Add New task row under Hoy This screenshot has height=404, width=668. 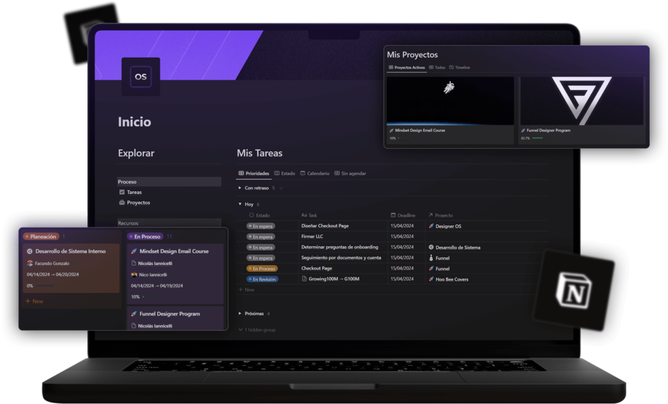[x=246, y=290]
